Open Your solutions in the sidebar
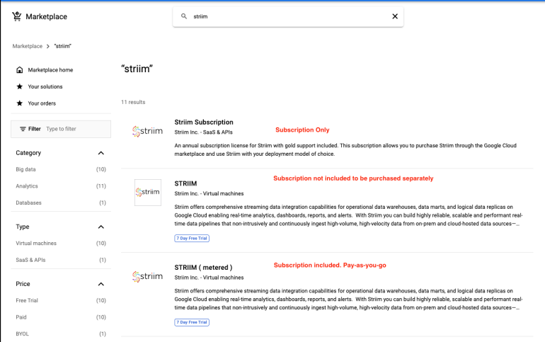 (x=45, y=86)
